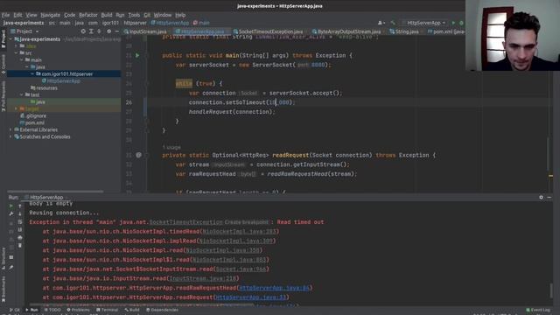Open the Structure vertical tool tab

tap(3, 259)
